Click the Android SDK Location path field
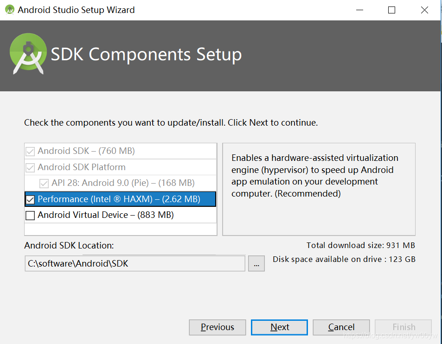 (x=135, y=263)
